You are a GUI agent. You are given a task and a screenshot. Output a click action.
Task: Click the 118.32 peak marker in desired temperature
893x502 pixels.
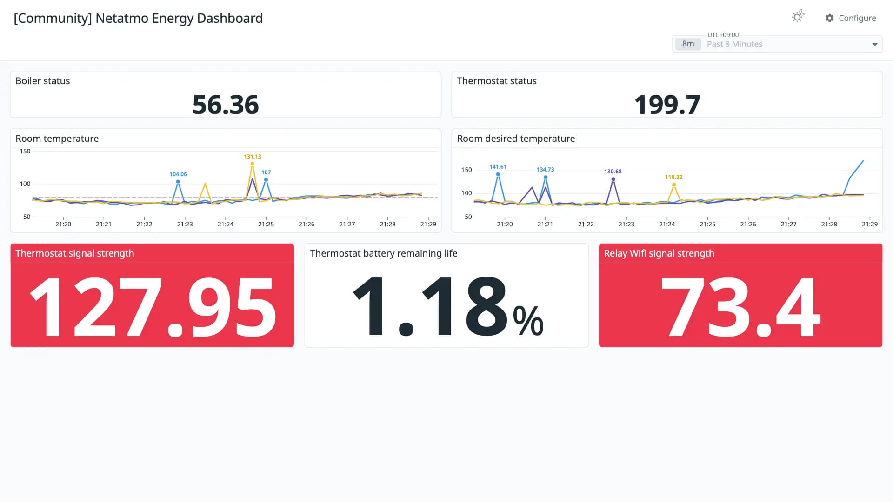pyautogui.click(x=674, y=185)
